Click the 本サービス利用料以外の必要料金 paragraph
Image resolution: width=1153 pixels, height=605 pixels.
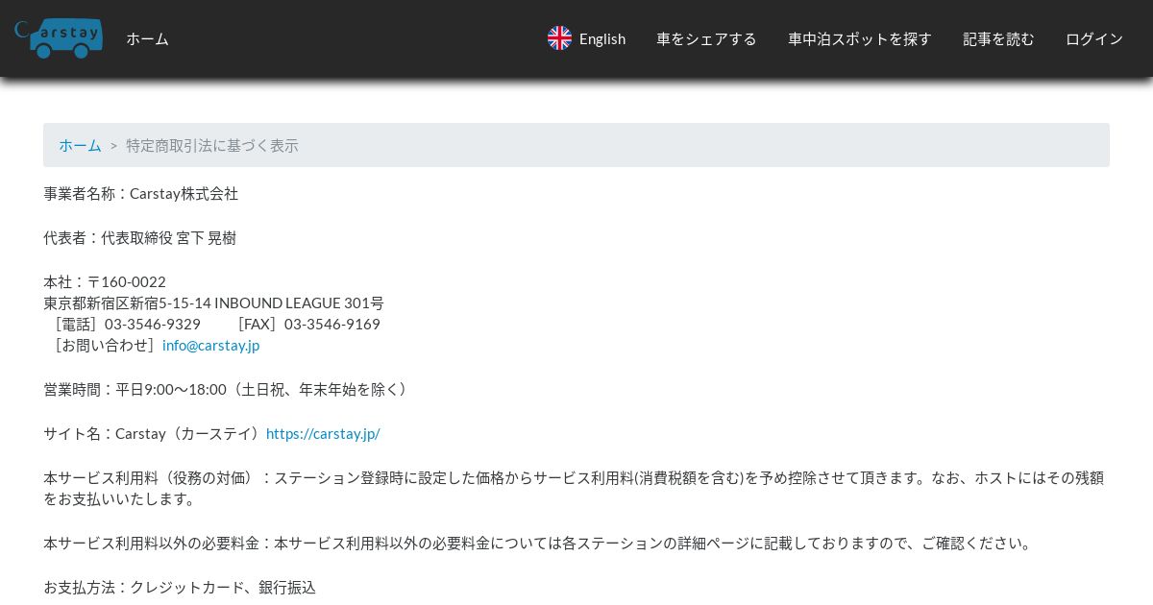[540, 543]
